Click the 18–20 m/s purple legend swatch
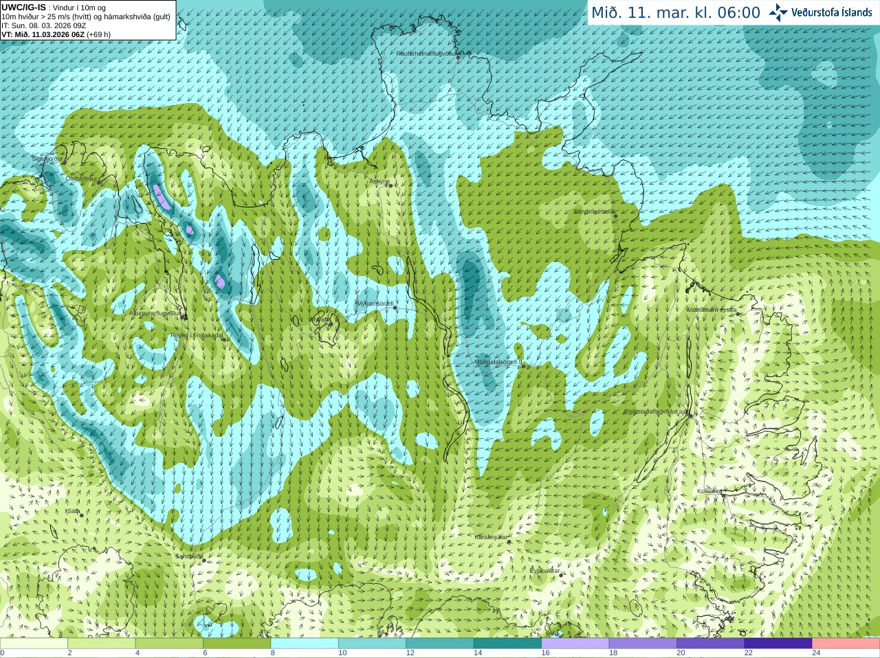880x658 pixels. 643,644
